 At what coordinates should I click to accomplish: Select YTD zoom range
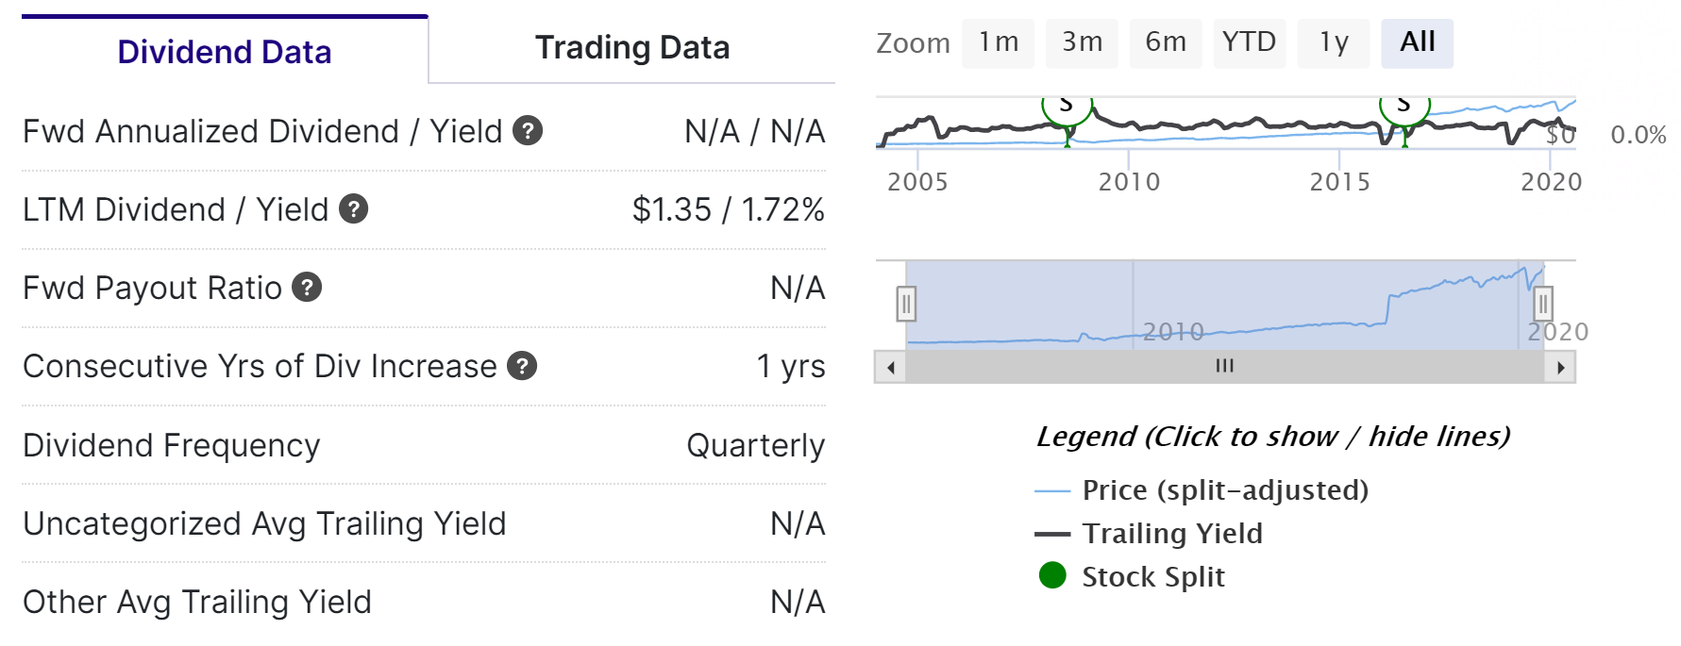click(1249, 42)
